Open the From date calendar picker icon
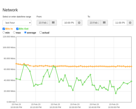Image resolution: width=136 pixels, height=109 pixels. click(x=53, y=23)
